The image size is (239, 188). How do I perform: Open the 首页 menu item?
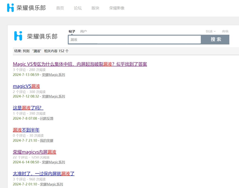click(x=60, y=8)
